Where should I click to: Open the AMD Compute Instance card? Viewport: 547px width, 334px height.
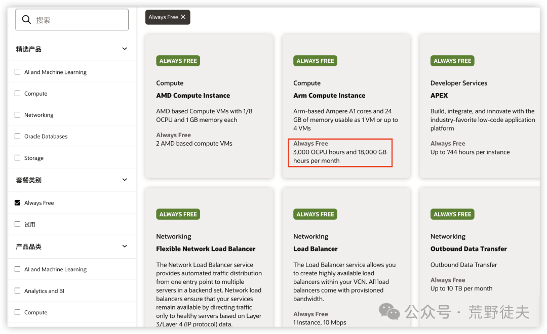(193, 95)
